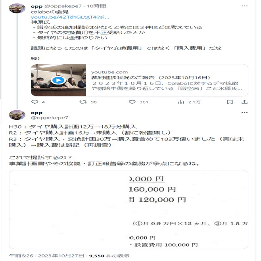261x261 pixels.
Task: Click the 9,550 件の表示 view count
Action: [109, 256]
